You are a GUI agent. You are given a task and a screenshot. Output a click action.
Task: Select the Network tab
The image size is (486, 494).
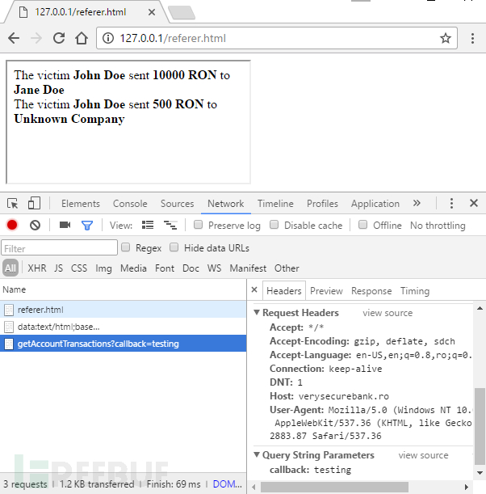click(x=225, y=204)
